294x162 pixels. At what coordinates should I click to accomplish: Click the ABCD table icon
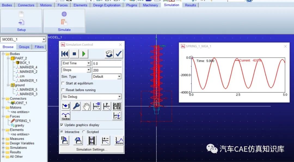tap(117, 106)
